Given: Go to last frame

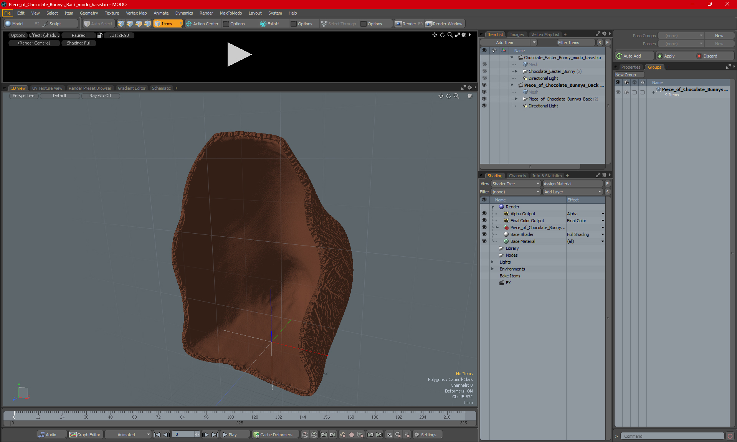Looking at the screenshot, I should click(x=215, y=435).
